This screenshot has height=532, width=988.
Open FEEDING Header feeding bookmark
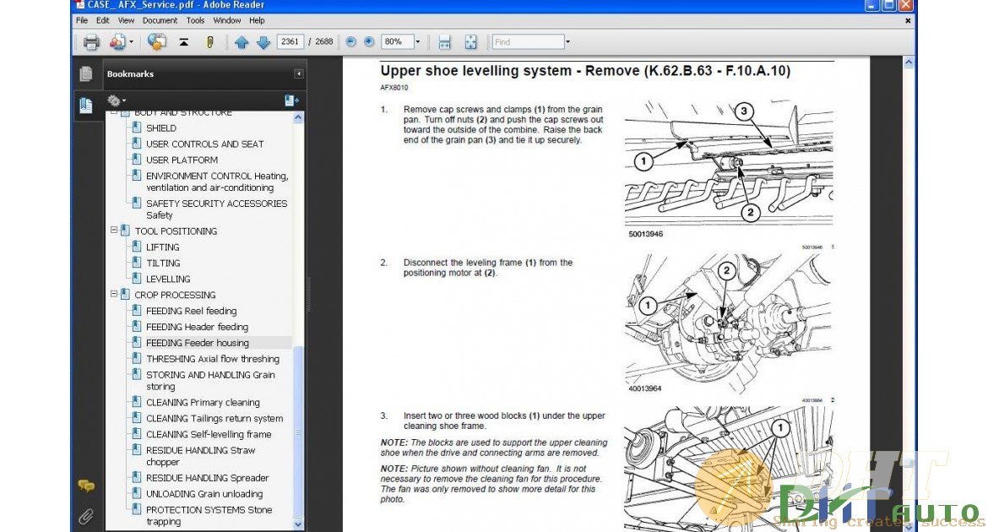pos(198,327)
